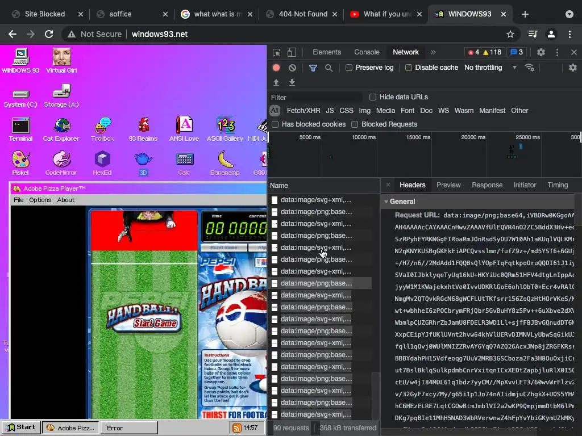582x436 pixels.
Task: Open Storage (A:) floppy icon
Action: coord(61,96)
